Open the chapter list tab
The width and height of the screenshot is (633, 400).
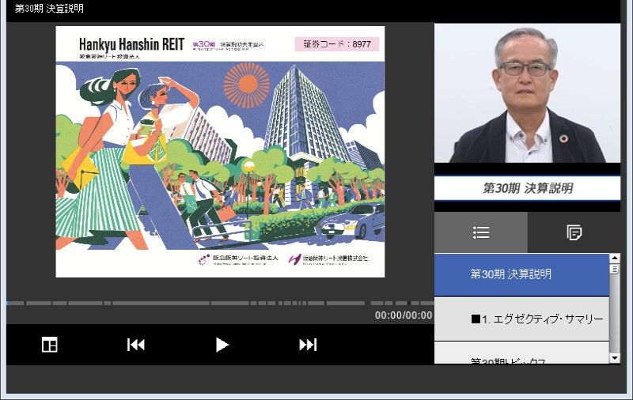[x=481, y=232]
